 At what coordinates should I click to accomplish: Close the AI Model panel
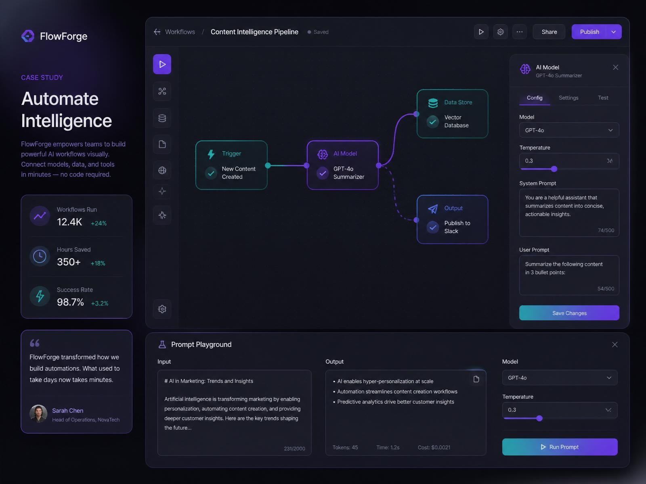615,67
